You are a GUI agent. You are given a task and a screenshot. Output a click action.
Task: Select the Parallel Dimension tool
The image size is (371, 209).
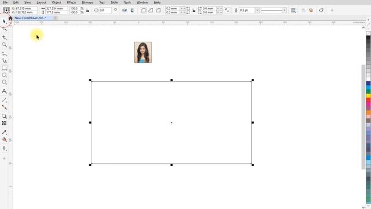pyautogui.click(x=4, y=100)
